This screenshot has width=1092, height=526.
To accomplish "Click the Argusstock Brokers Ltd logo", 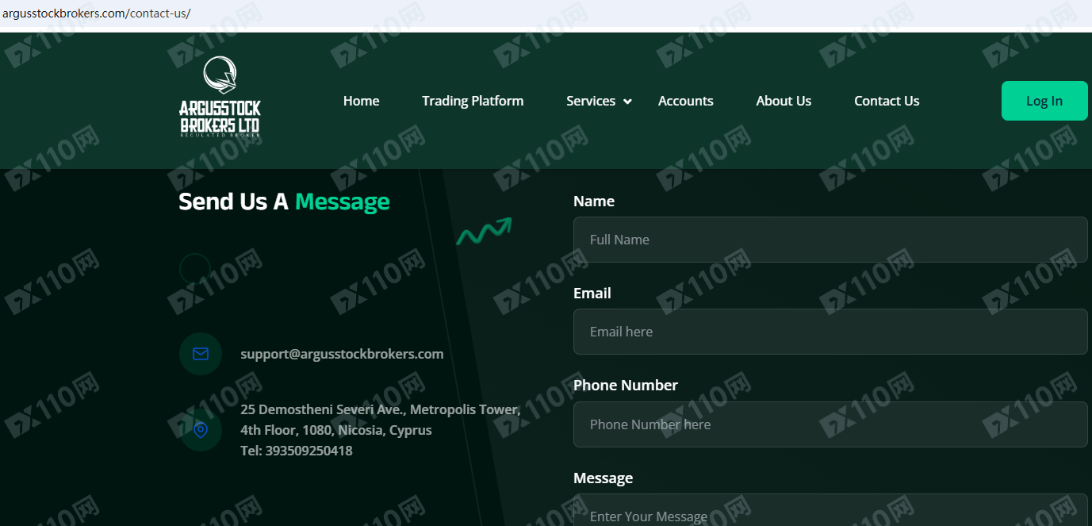I will pyautogui.click(x=220, y=98).
